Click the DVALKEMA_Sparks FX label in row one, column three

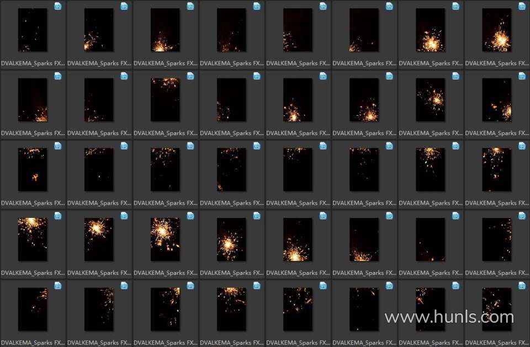(x=165, y=63)
